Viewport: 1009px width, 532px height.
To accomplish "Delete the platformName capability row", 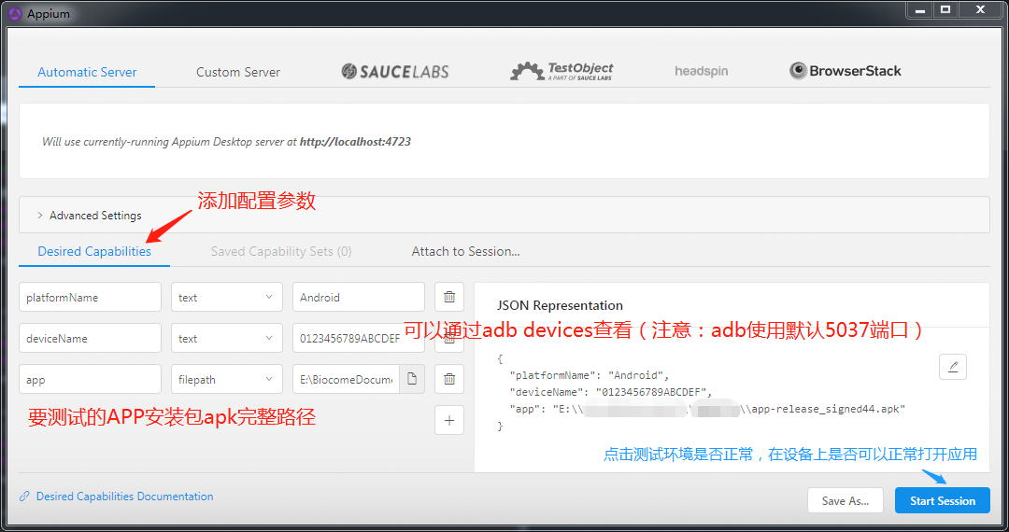I will pos(449,298).
